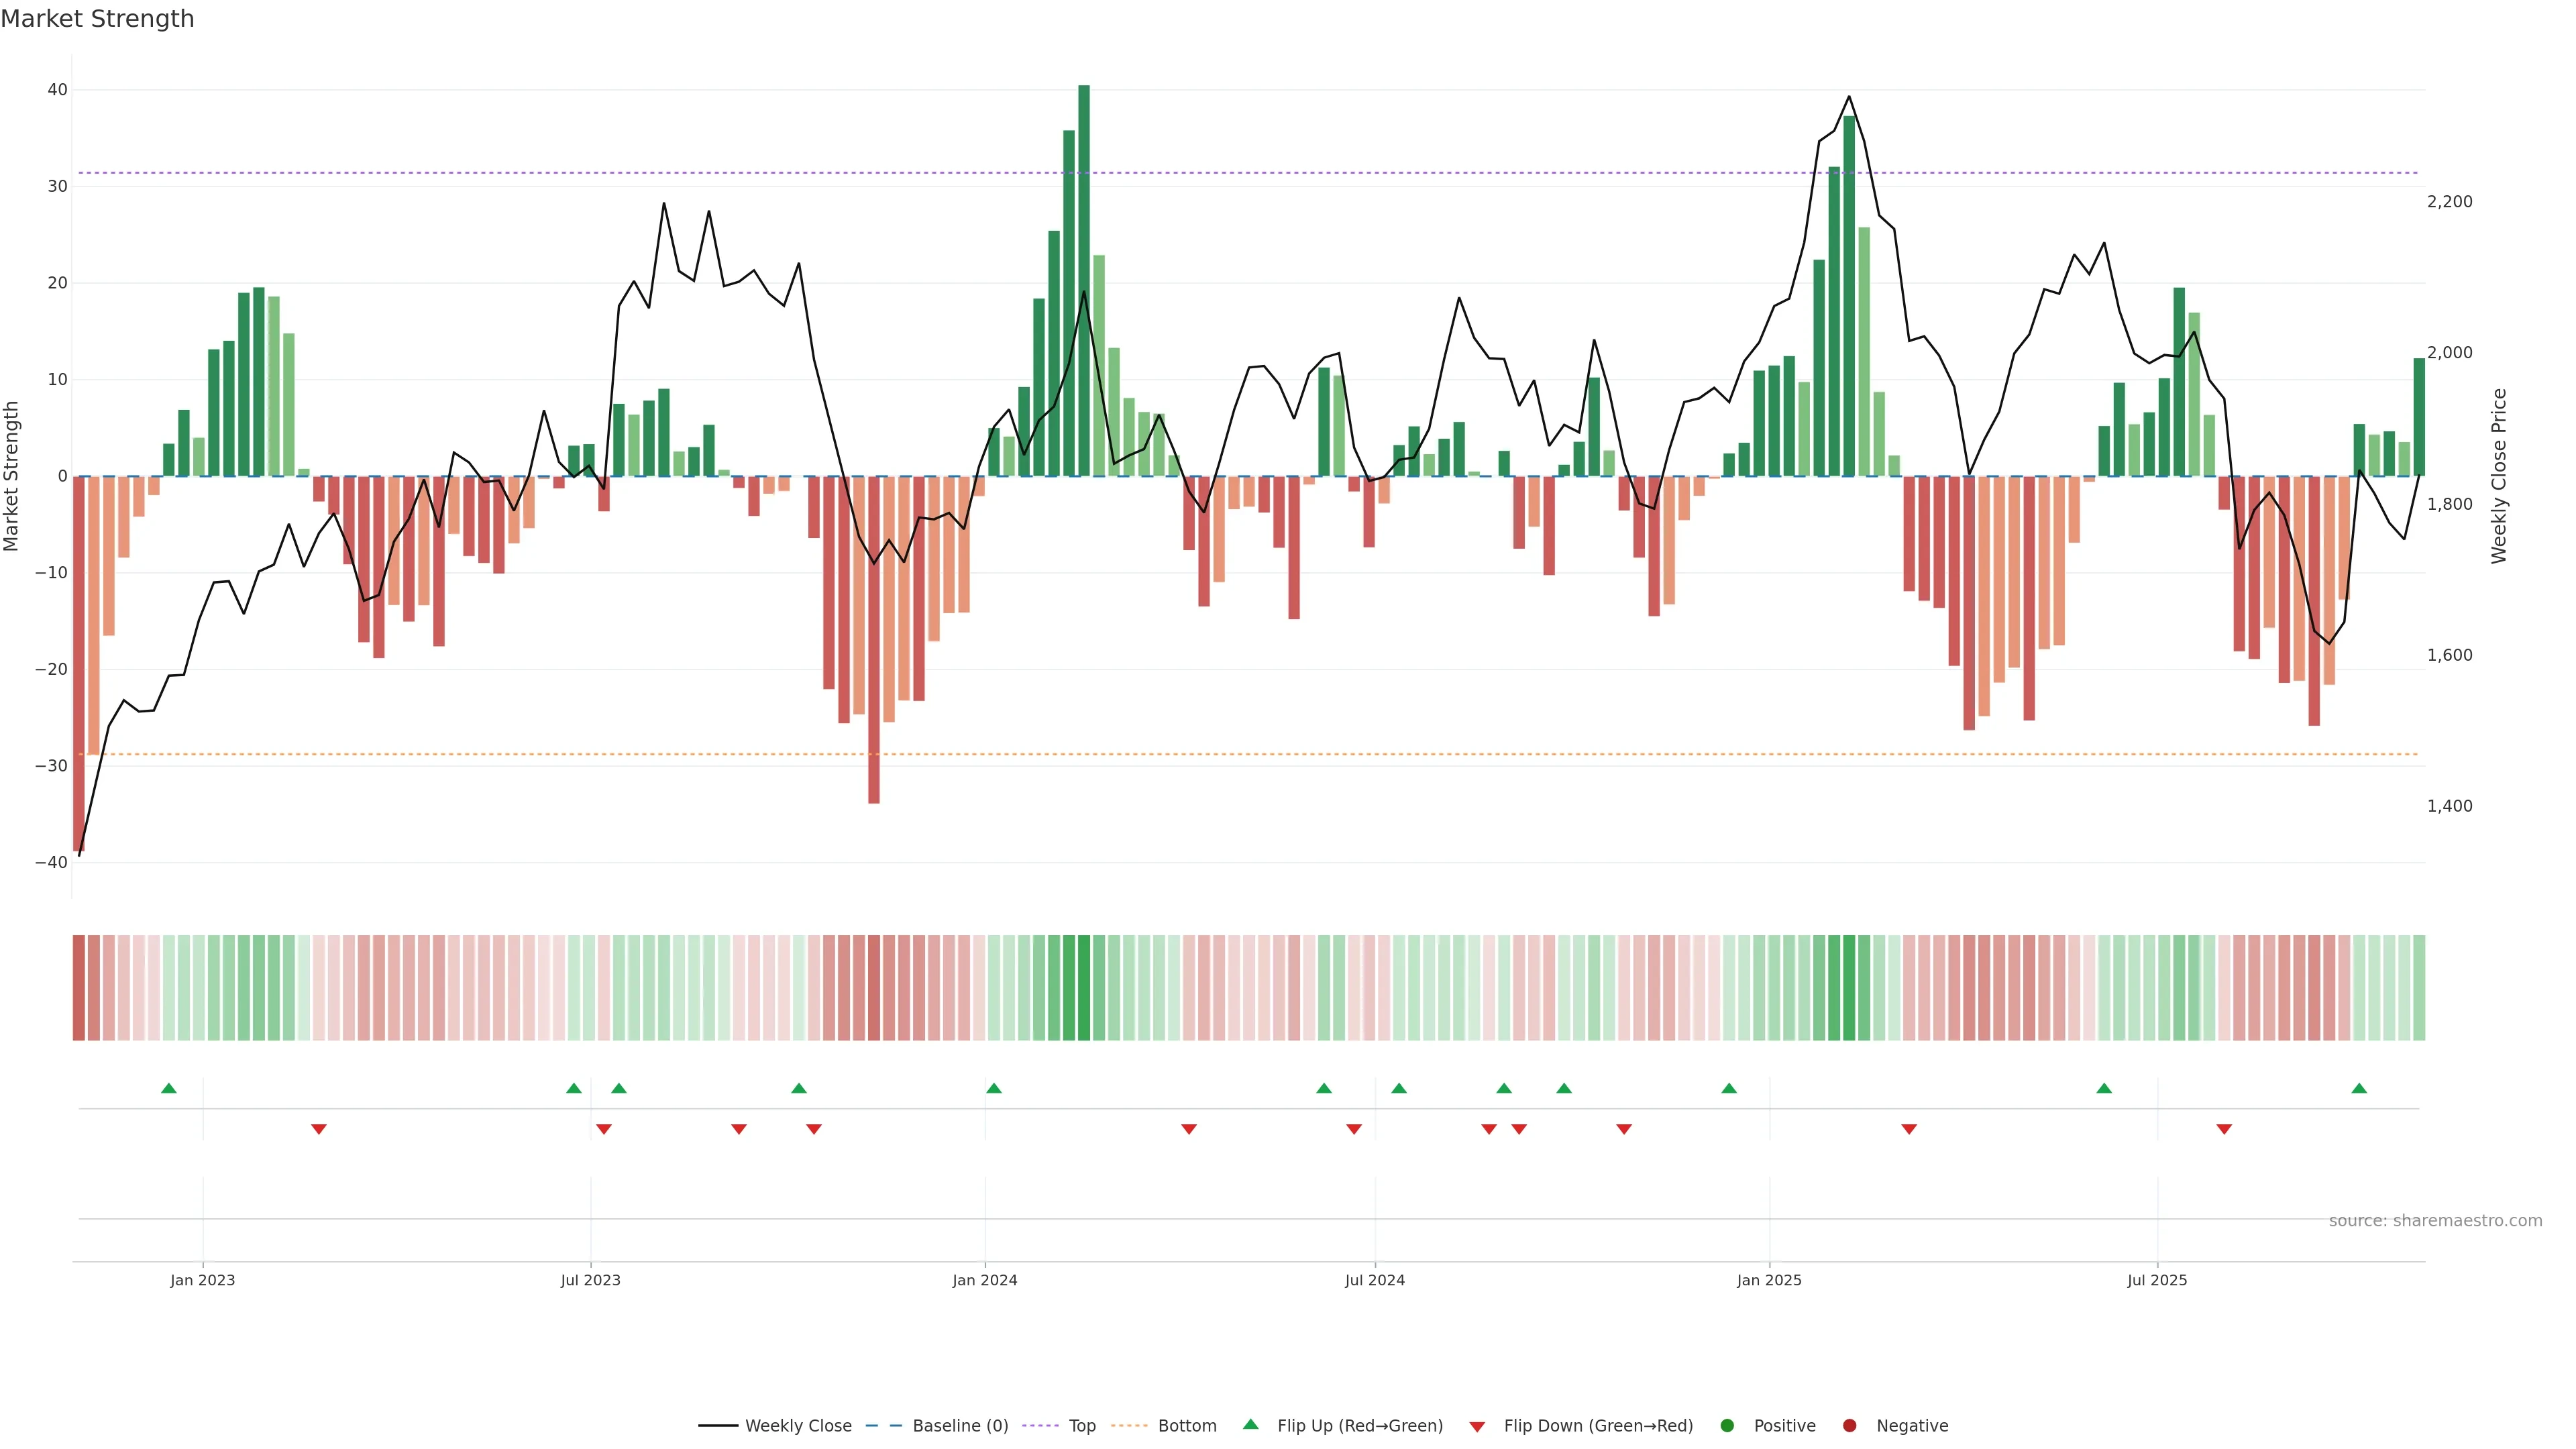Click the Weekly Close Price axis title

tap(2499, 476)
